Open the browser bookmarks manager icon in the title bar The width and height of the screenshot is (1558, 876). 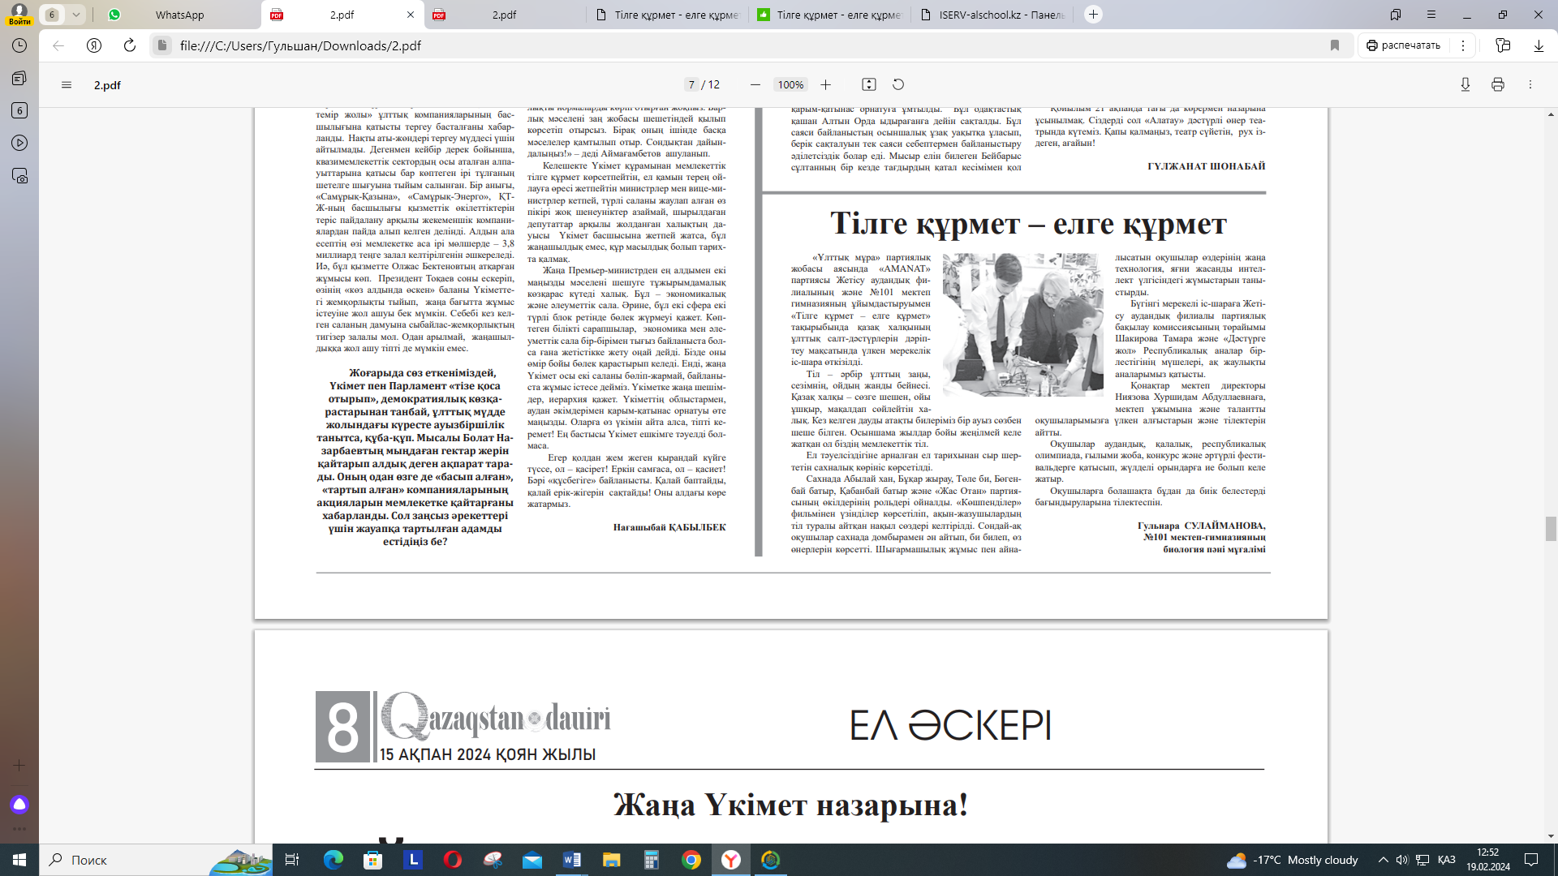pos(1396,15)
